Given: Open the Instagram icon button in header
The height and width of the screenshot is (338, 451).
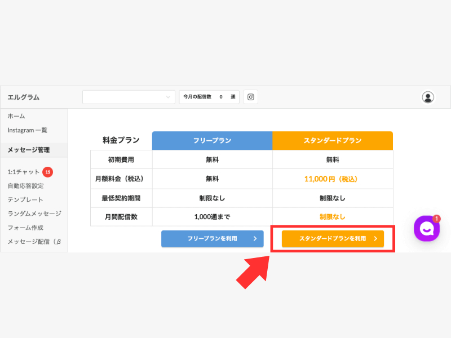Looking at the screenshot, I should [x=250, y=97].
